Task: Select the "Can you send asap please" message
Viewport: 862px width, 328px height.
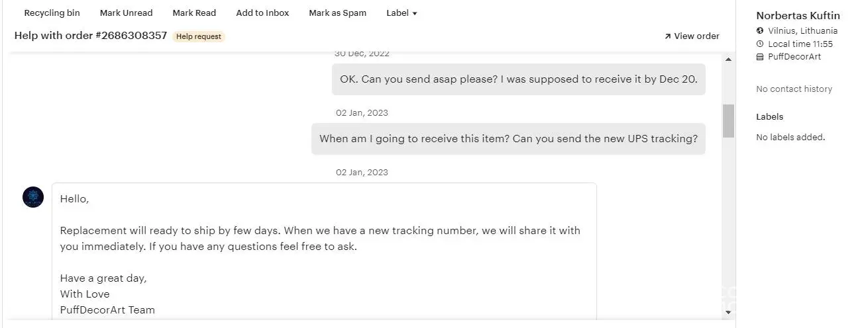Action: pos(518,79)
